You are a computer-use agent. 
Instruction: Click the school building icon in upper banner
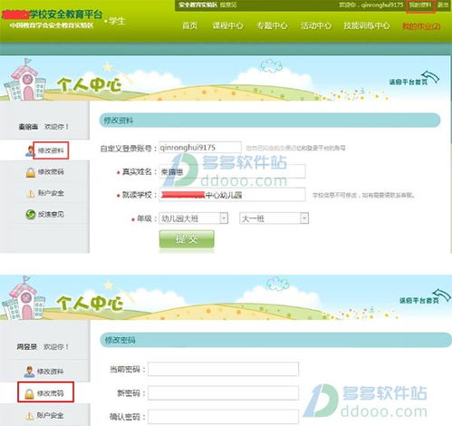pyautogui.click(x=24, y=80)
